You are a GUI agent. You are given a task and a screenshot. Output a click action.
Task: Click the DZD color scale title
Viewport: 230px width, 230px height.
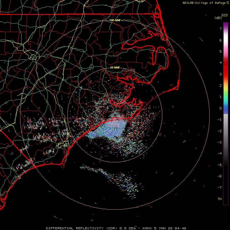[225, 15]
